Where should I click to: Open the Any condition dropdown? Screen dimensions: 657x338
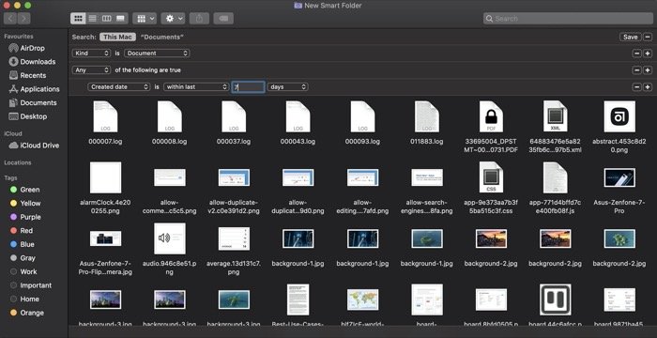click(91, 70)
